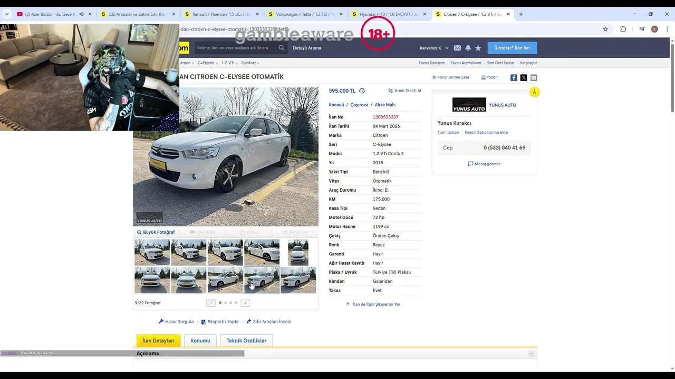Click Tüm ilanları seller link
The width and height of the screenshot is (675, 379).
point(448,133)
